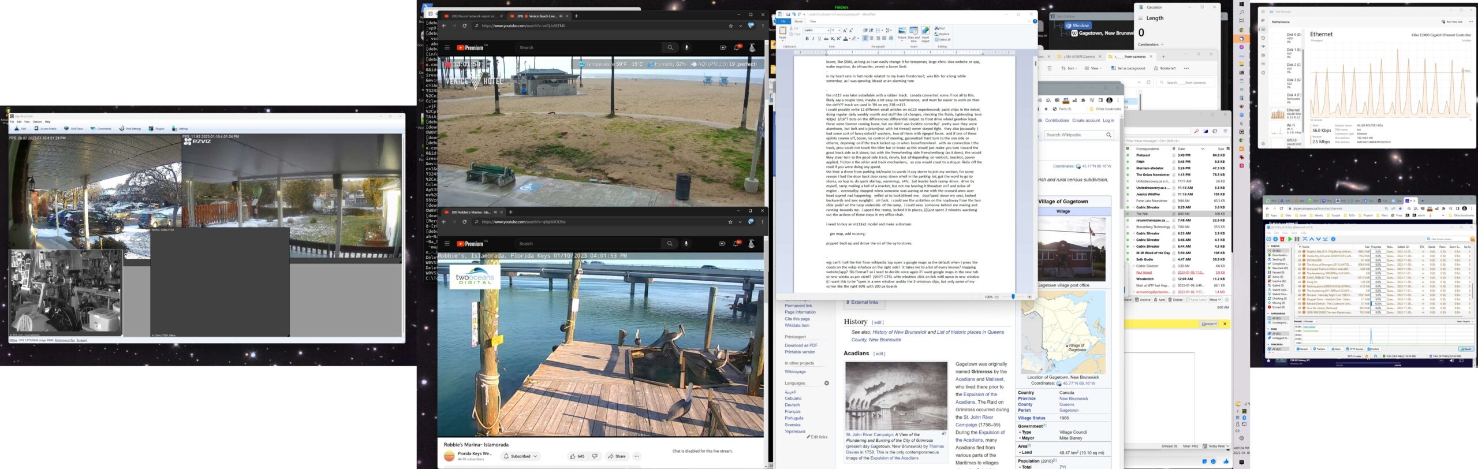Open the More dropdown in the email action bar
Screen dimensions: 1478x469
[1215, 300]
